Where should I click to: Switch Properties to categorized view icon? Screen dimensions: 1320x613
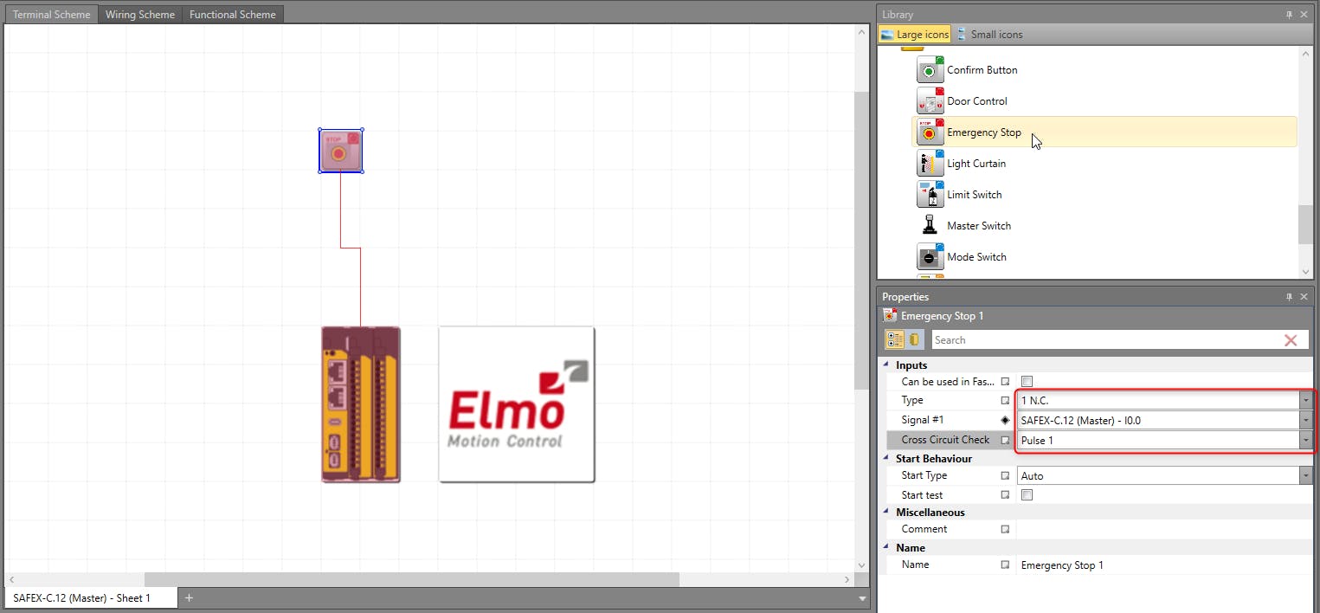(x=894, y=340)
